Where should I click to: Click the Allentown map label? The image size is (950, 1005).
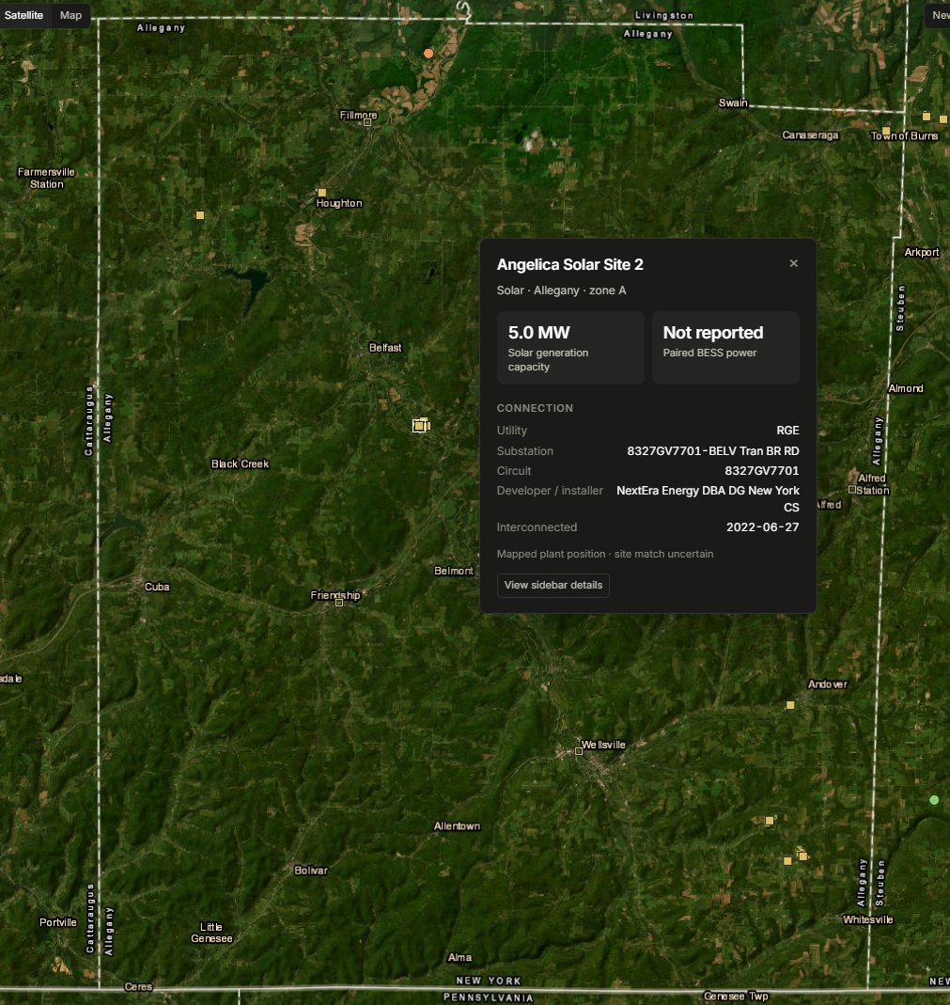pos(457,826)
